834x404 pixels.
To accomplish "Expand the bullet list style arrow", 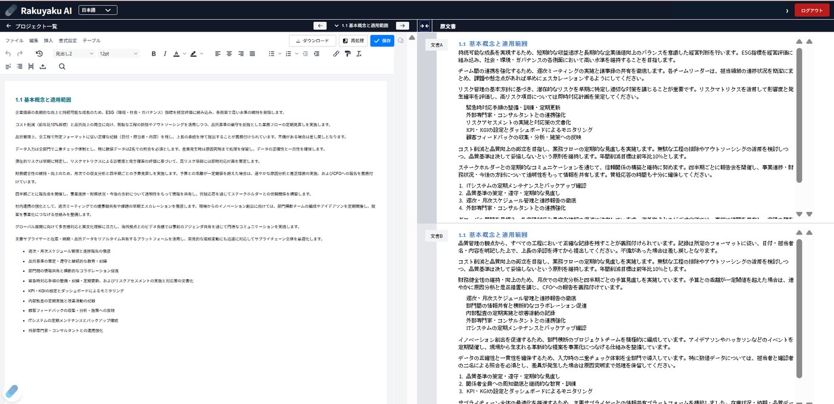I will pyautogui.click(x=279, y=54).
